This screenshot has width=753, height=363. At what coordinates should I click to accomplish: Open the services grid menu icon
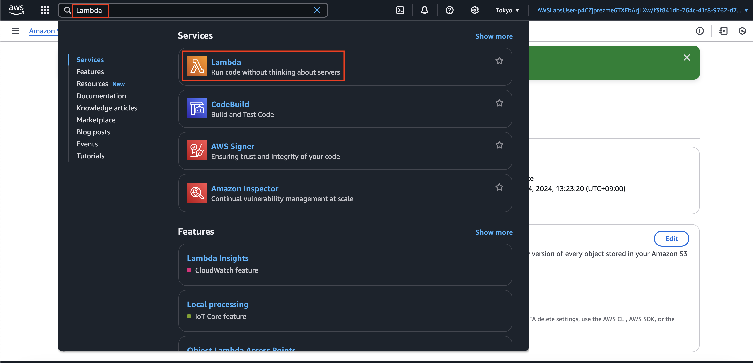pos(45,10)
